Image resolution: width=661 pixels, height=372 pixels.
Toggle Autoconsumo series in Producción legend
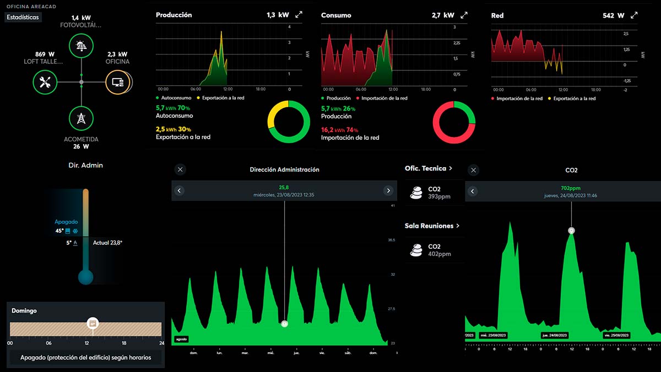click(x=173, y=98)
